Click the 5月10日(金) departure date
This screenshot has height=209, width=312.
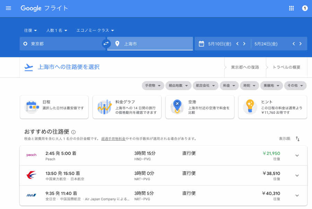tap(220, 44)
